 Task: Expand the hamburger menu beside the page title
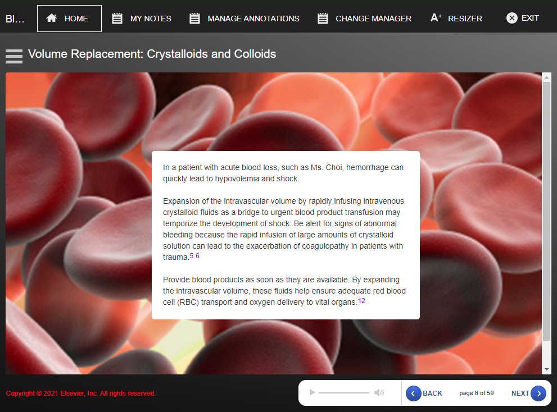pos(14,56)
